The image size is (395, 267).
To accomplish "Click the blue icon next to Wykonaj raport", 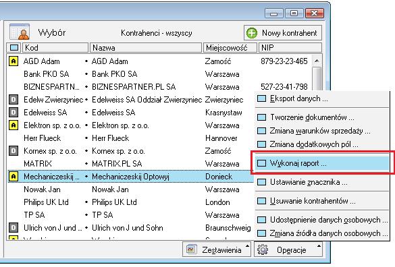I will click(261, 163).
